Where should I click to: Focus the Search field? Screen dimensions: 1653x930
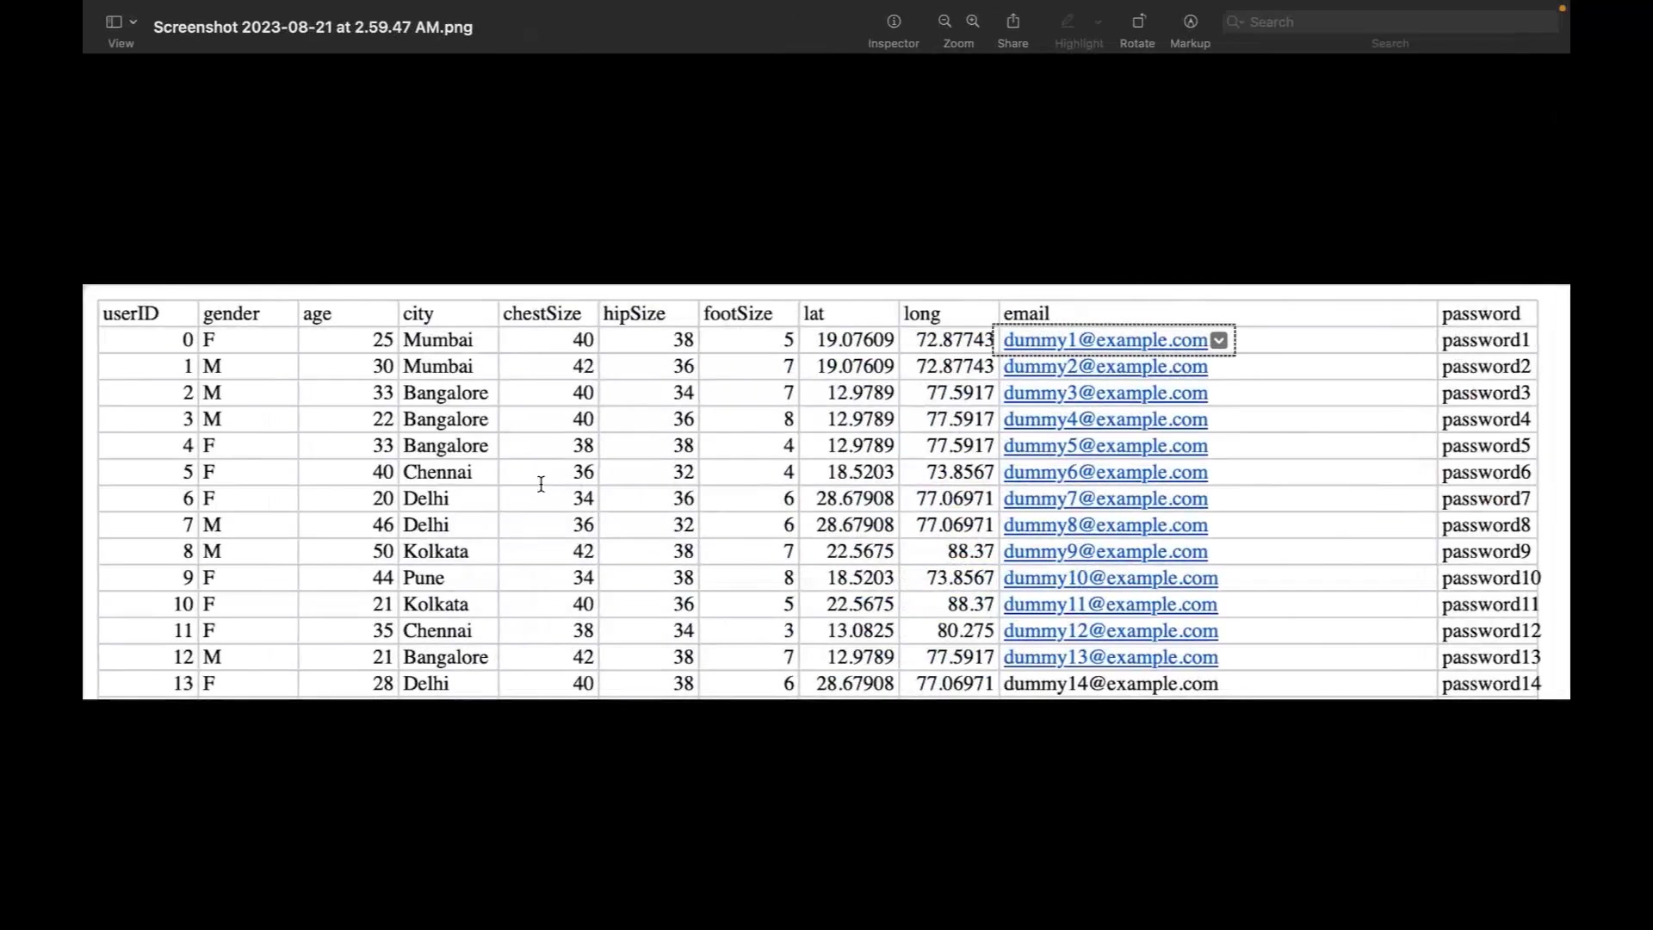click(1390, 22)
